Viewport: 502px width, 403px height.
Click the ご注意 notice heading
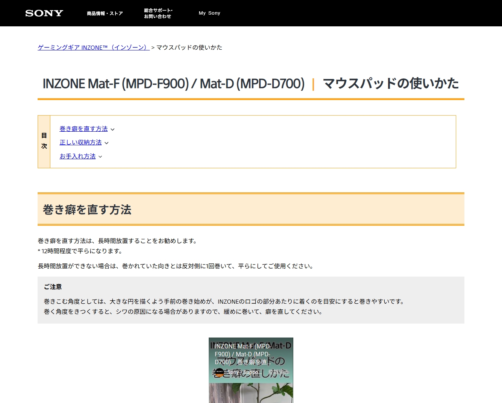click(x=53, y=287)
